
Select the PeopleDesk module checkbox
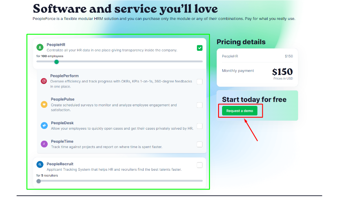[x=200, y=126]
